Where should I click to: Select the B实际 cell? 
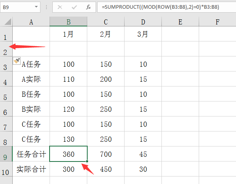point(31,109)
